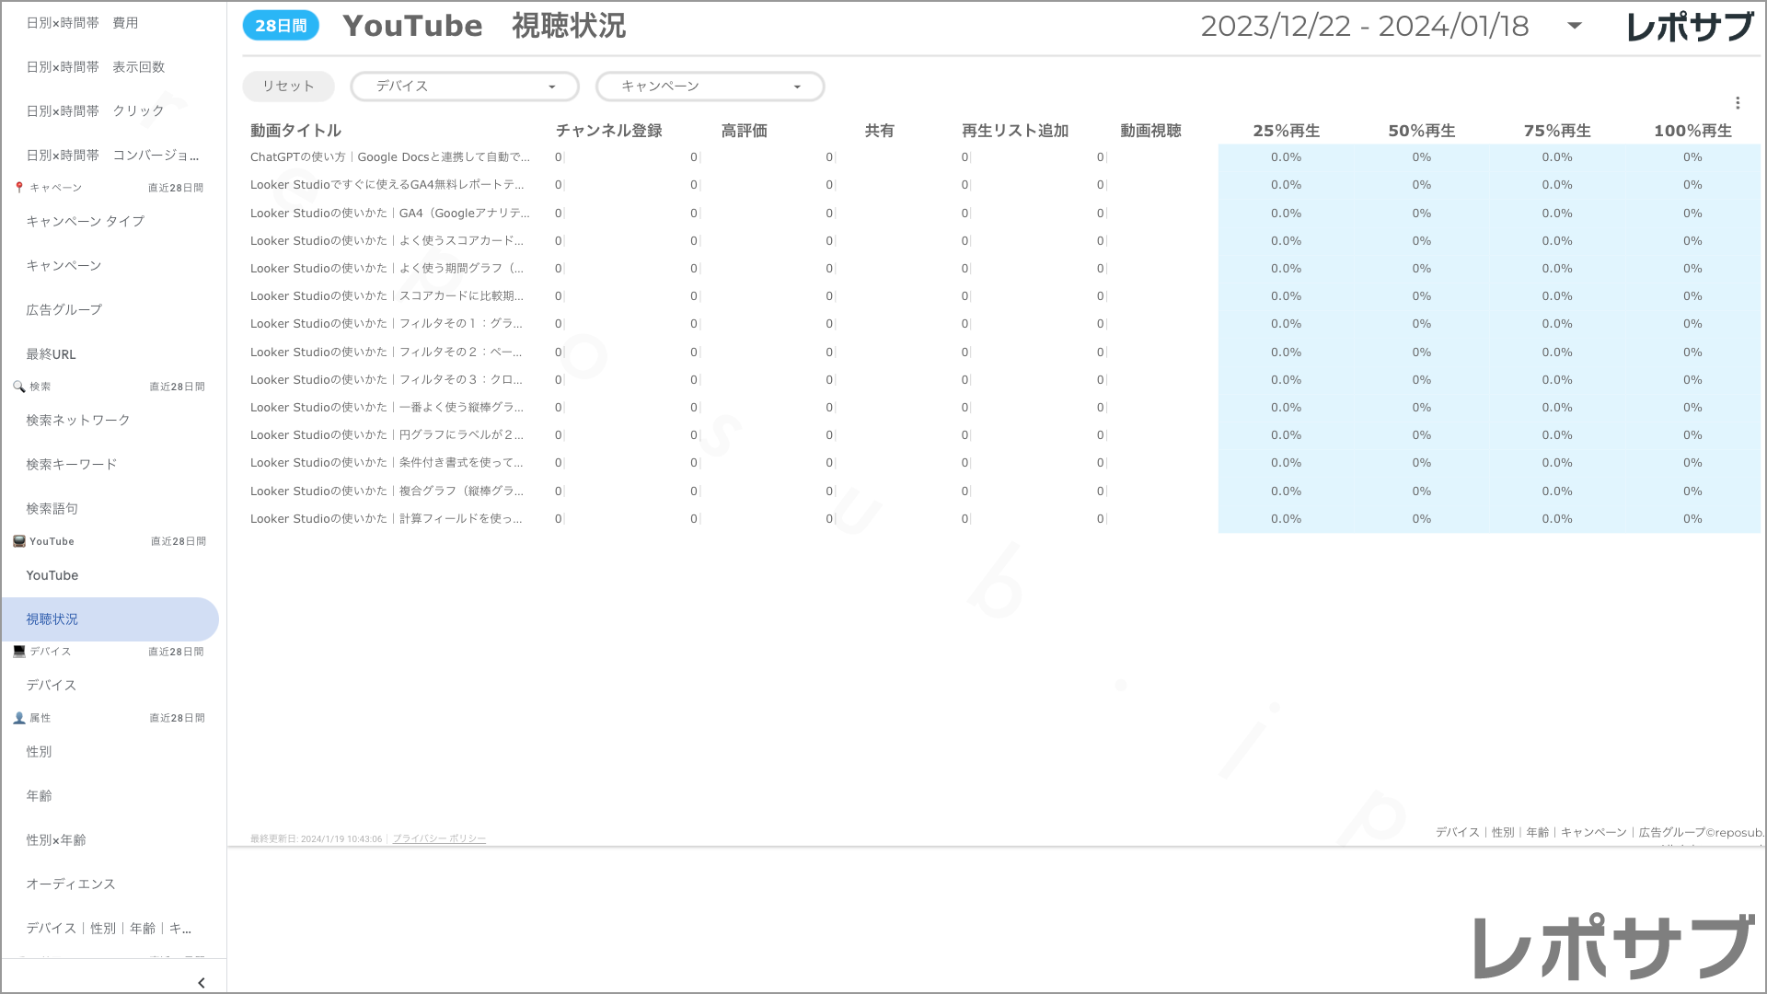Screen dimensions: 1767x994
Task: Click the 28日間 badge in the header
Action: point(279,26)
